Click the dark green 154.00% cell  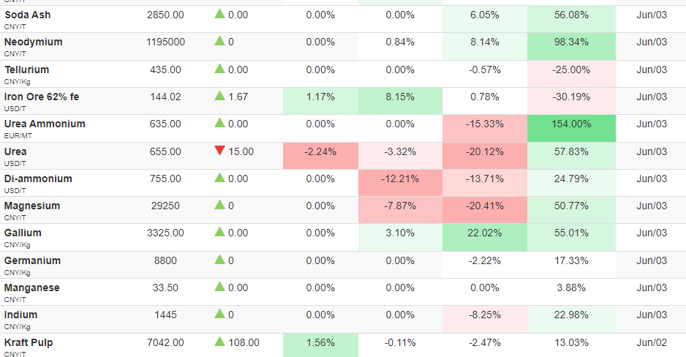point(571,129)
